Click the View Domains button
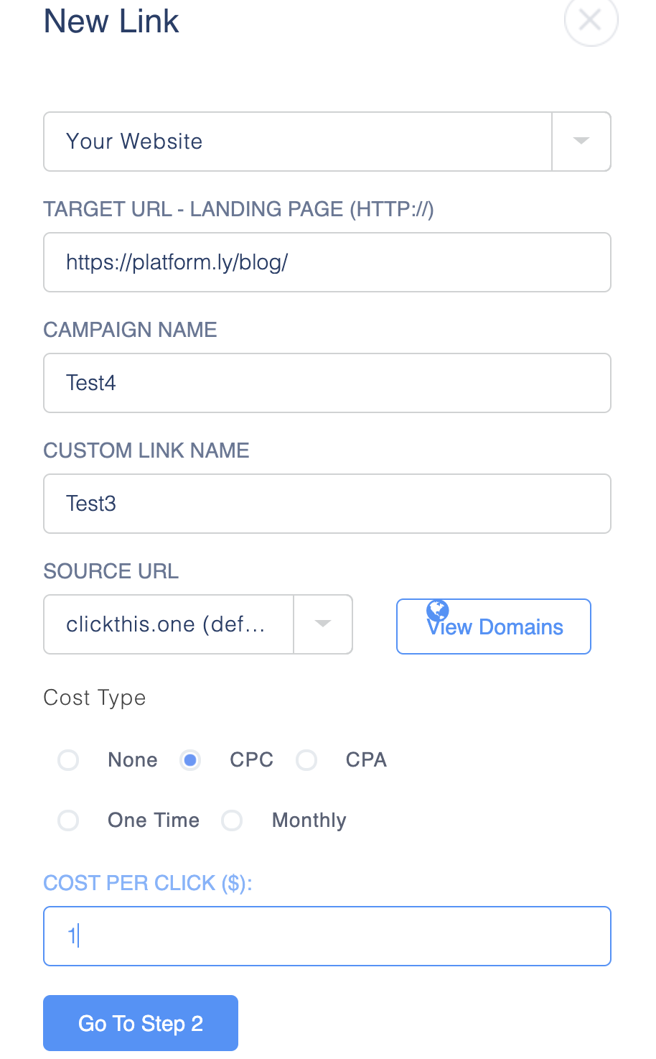Viewport: 656px width, 1059px height. [x=493, y=626]
